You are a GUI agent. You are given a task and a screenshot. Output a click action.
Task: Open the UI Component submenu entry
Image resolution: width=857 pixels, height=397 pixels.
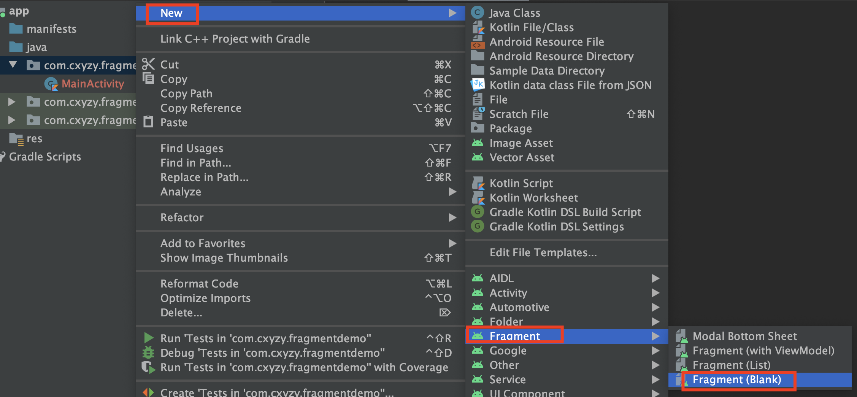(x=567, y=392)
